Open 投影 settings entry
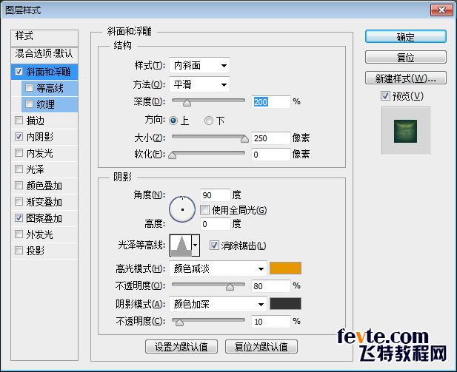The height and width of the screenshot is (372, 457). (36, 251)
